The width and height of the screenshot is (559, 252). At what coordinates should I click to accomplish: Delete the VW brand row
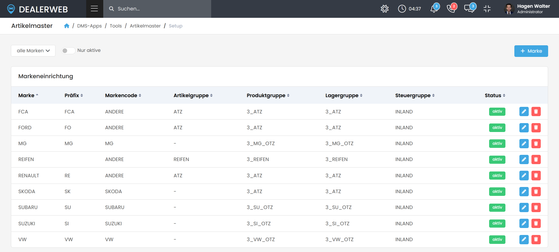point(536,240)
